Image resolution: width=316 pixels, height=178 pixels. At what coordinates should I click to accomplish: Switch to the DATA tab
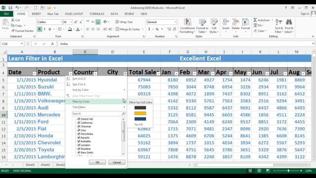coord(114,14)
